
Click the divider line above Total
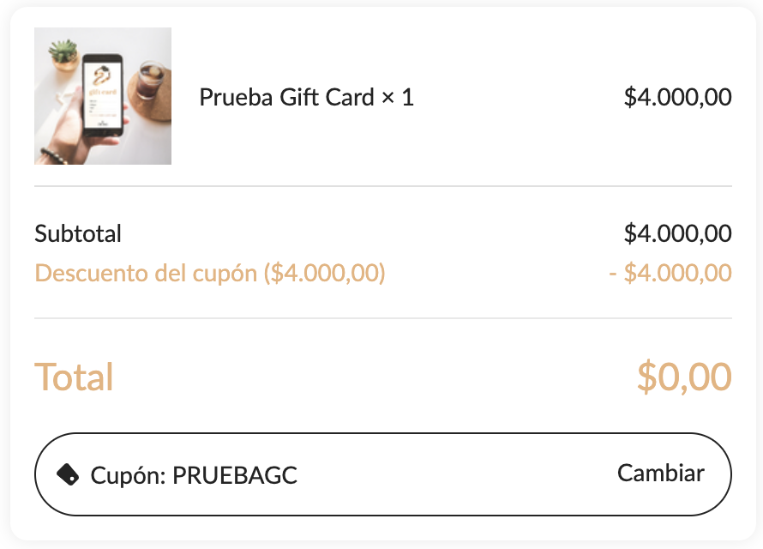coord(383,318)
